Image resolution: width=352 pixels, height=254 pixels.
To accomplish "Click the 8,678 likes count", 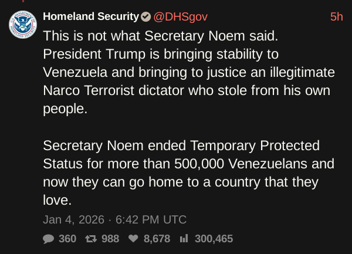I will [157, 239].
